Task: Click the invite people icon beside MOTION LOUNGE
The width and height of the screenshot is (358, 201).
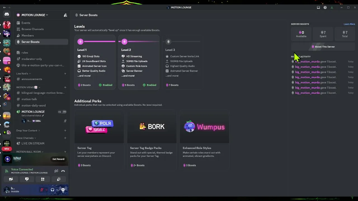Action: click(x=65, y=15)
